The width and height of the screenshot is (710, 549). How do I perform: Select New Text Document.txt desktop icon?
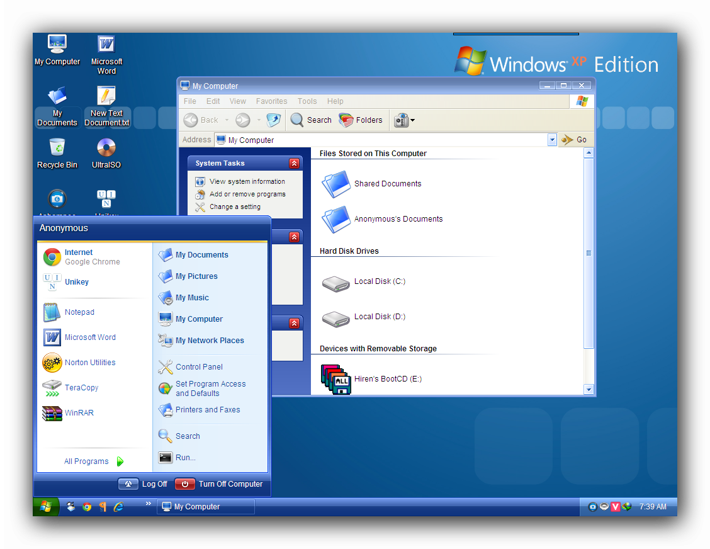(x=106, y=106)
